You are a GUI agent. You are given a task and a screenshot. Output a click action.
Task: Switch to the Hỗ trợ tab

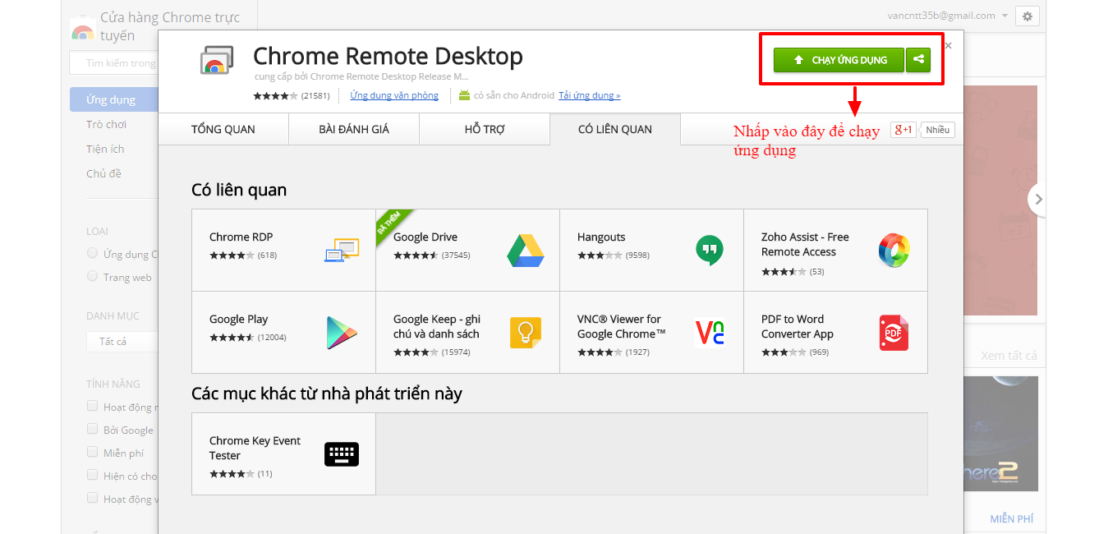click(485, 129)
